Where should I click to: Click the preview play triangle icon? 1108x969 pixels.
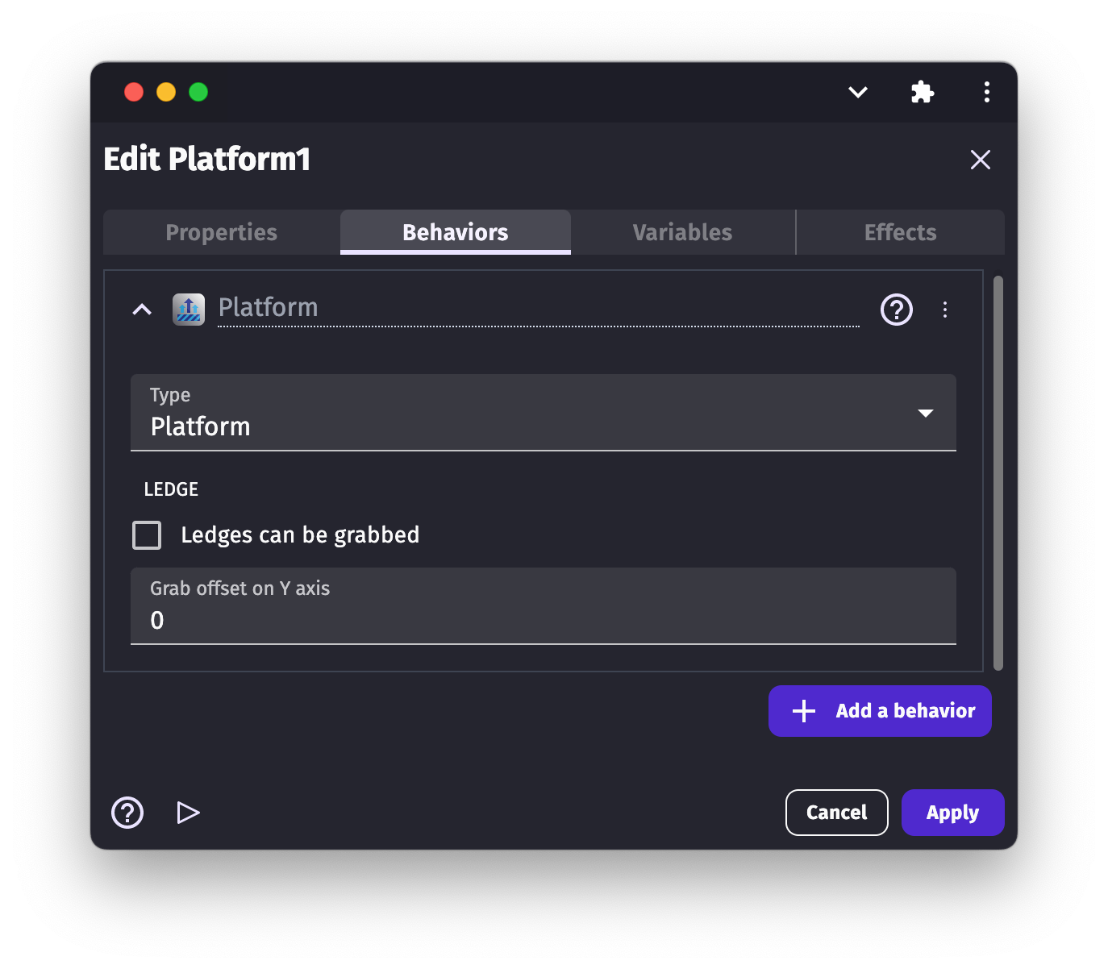point(188,813)
